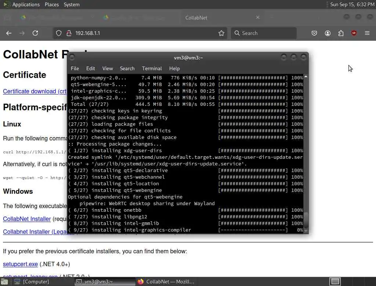
Task: Open the System panel menu
Action: 72,4
